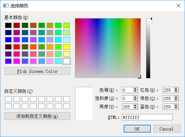Select first custom color slot in top row

8,99
